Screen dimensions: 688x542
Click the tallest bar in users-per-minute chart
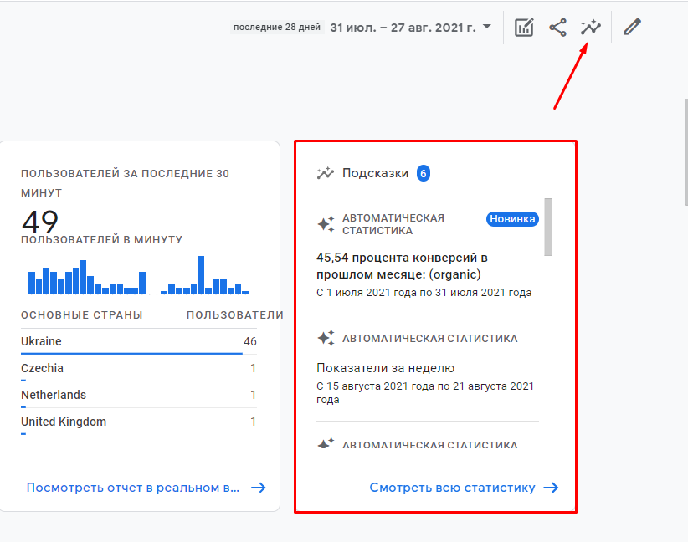click(201, 275)
